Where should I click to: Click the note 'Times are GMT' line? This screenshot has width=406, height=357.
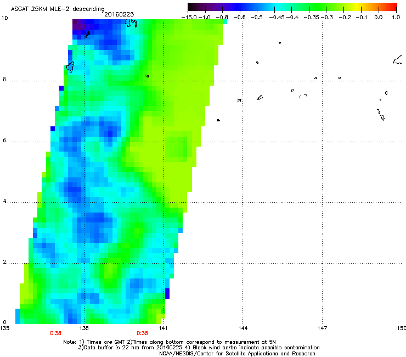170,342
